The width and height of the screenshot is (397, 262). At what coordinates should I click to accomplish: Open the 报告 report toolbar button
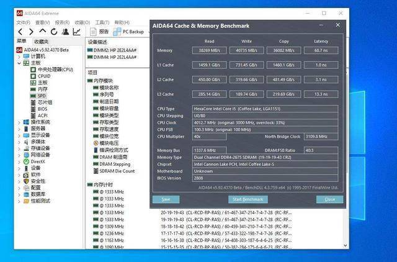tap(99, 32)
